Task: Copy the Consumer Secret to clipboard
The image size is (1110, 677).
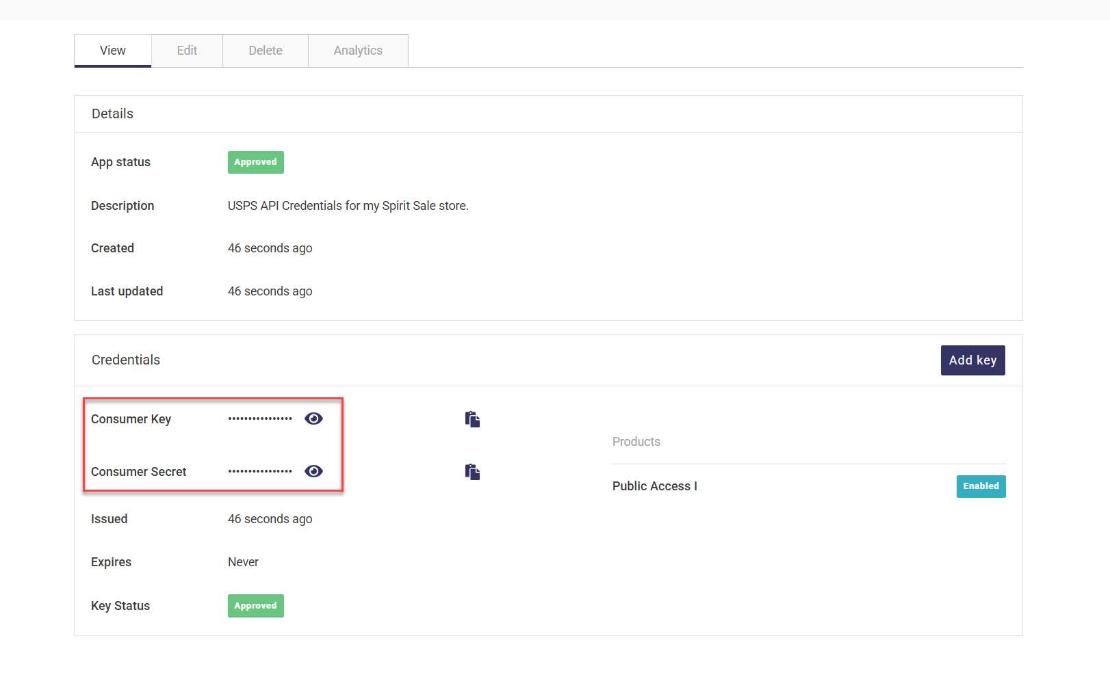Action: click(472, 472)
